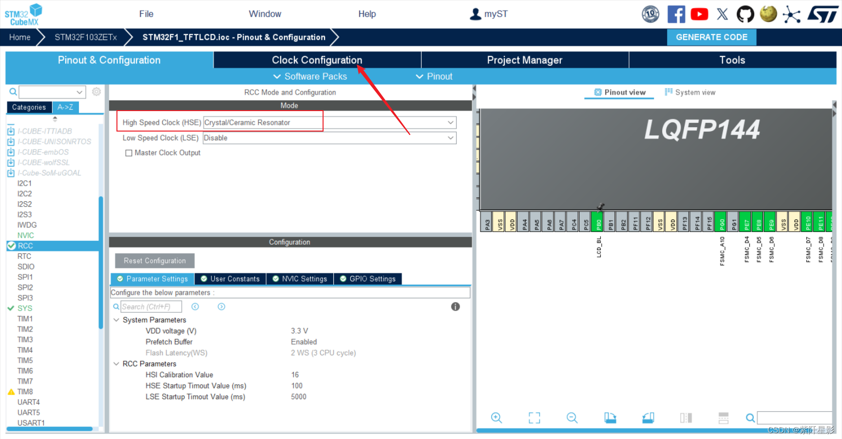Click the ST logo in header

(x=823, y=14)
